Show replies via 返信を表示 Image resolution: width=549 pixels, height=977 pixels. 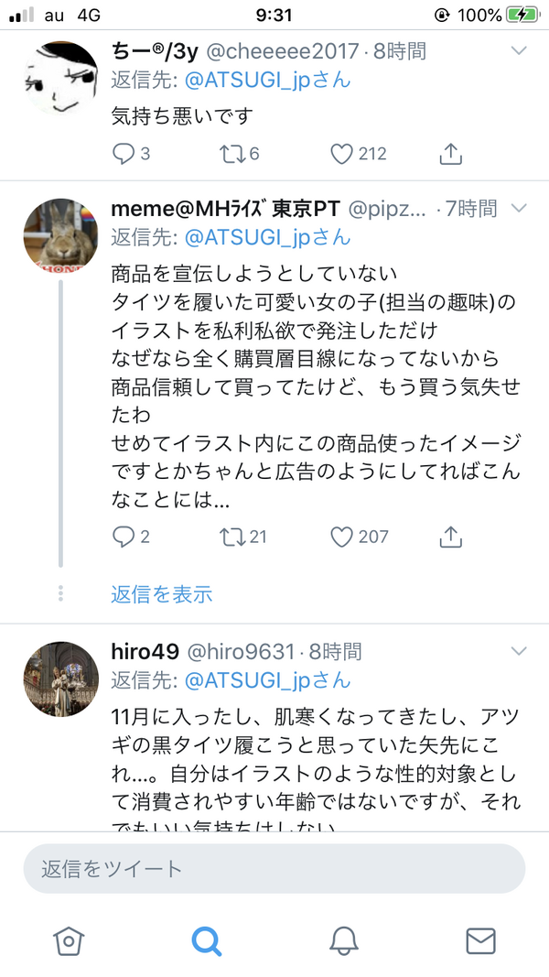tap(162, 594)
